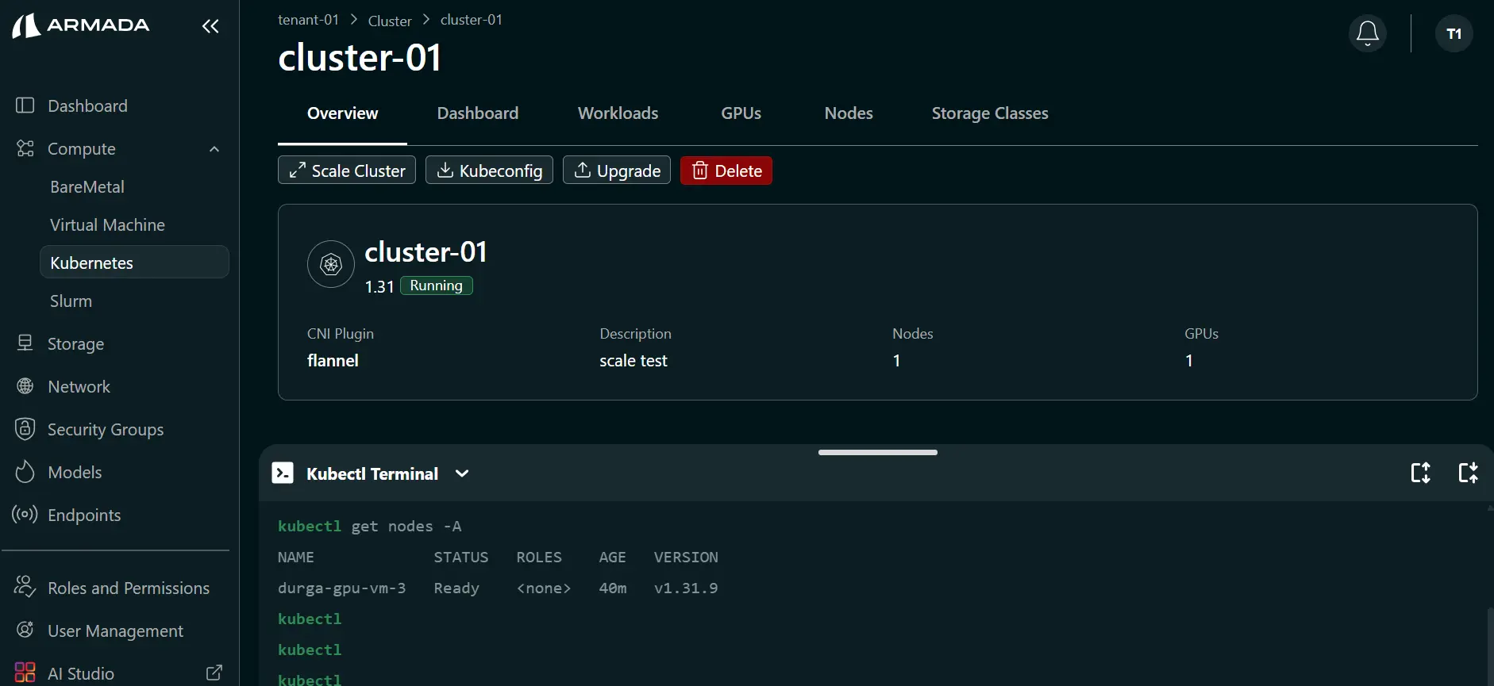1494x686 pixels.
Task: Click the terminal pop-out icon at far right
Action: click(1468, 473)
